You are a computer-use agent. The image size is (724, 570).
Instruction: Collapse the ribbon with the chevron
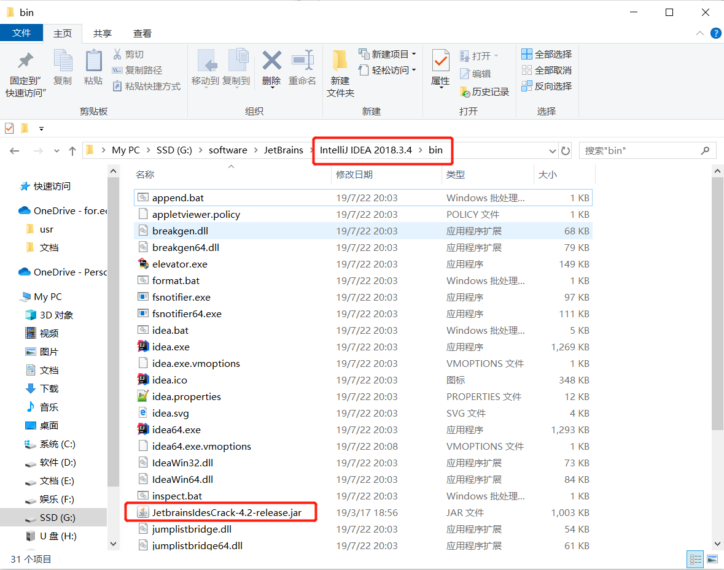[700, 33]
